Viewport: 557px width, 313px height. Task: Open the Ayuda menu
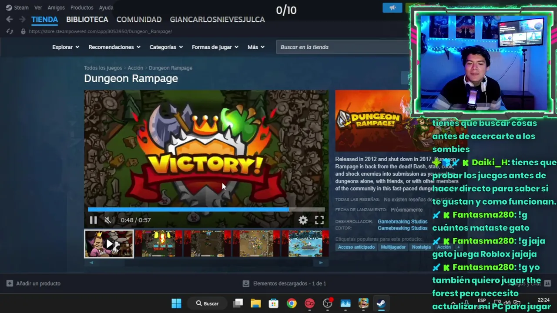coord(106,7)
